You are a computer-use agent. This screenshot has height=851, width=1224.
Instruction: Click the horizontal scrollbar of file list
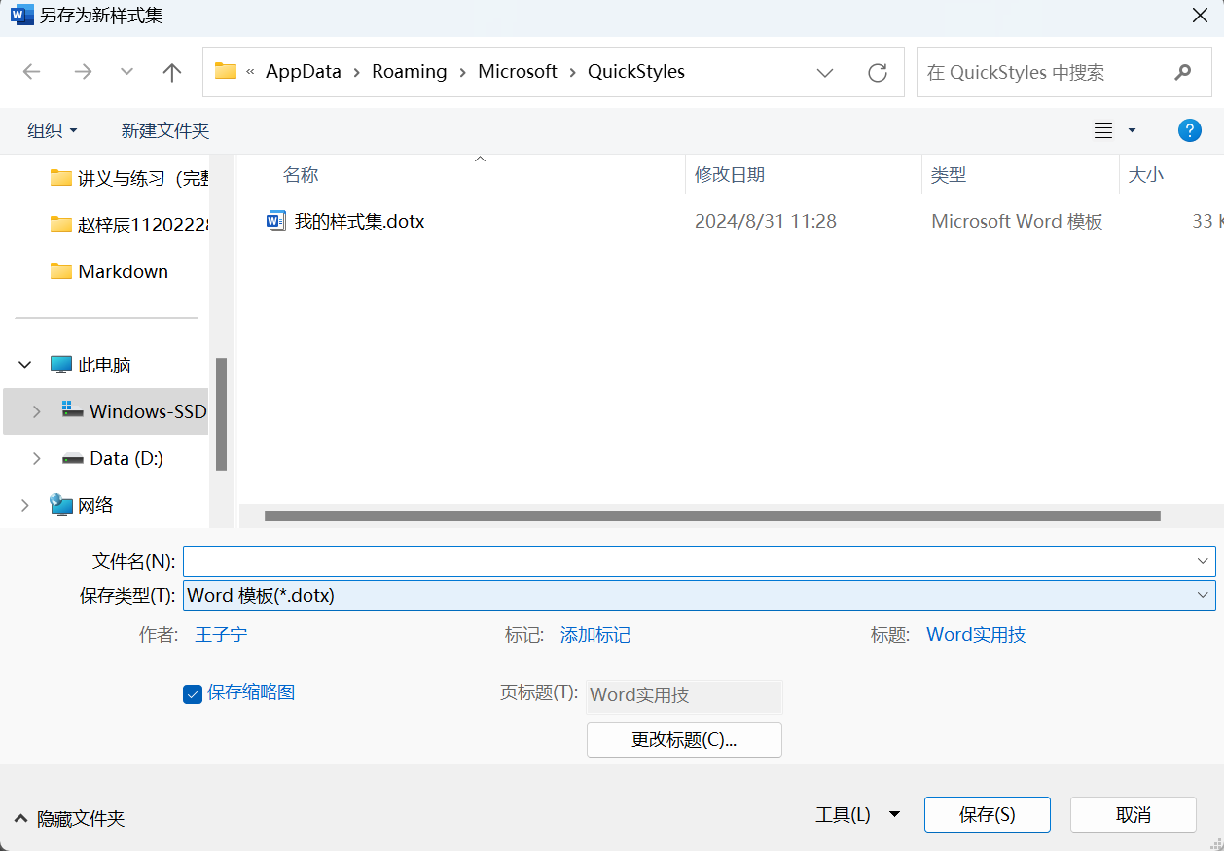coord(712,516)
